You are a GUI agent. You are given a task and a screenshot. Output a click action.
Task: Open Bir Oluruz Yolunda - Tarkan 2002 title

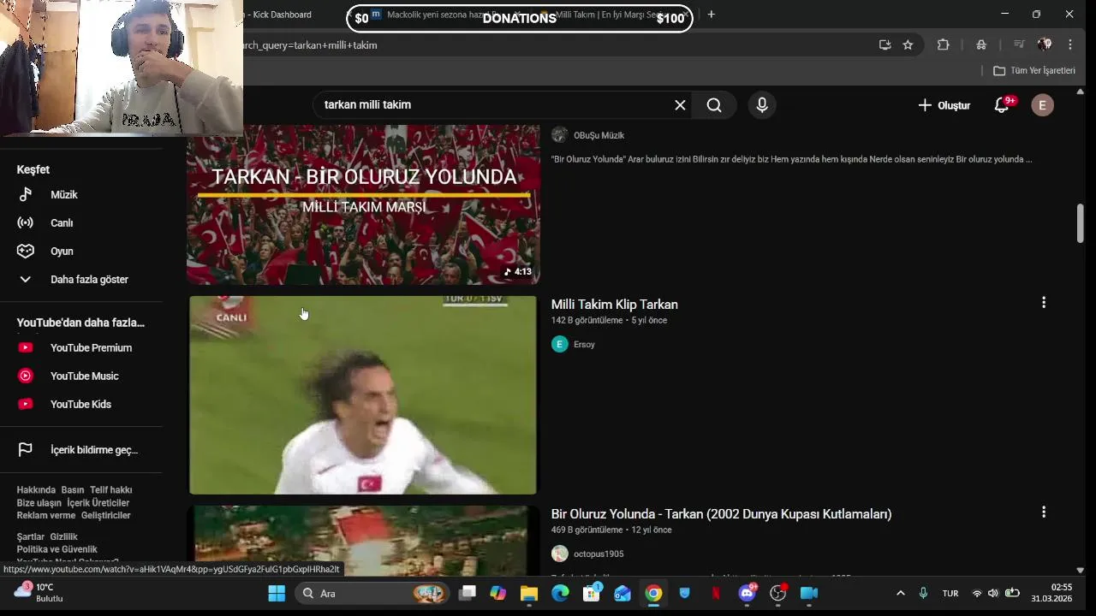point(721,514)
